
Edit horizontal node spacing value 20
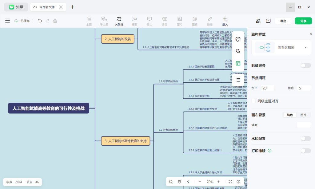pyautogui.click(x=268, y=88)
